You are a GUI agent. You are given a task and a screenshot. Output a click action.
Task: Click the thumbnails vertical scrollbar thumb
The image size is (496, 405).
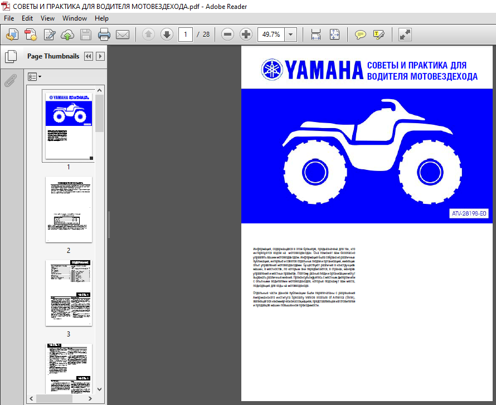(x=99, y=113)
